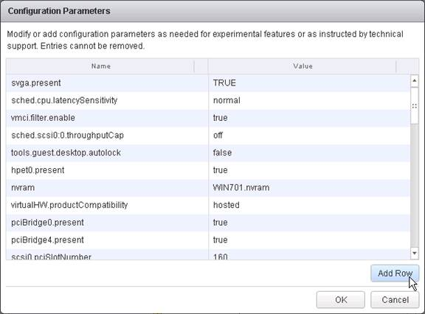This screenshot has width=425, height=314.
Task: Sort by the Name column header
Action: click(x=100, y=66)
